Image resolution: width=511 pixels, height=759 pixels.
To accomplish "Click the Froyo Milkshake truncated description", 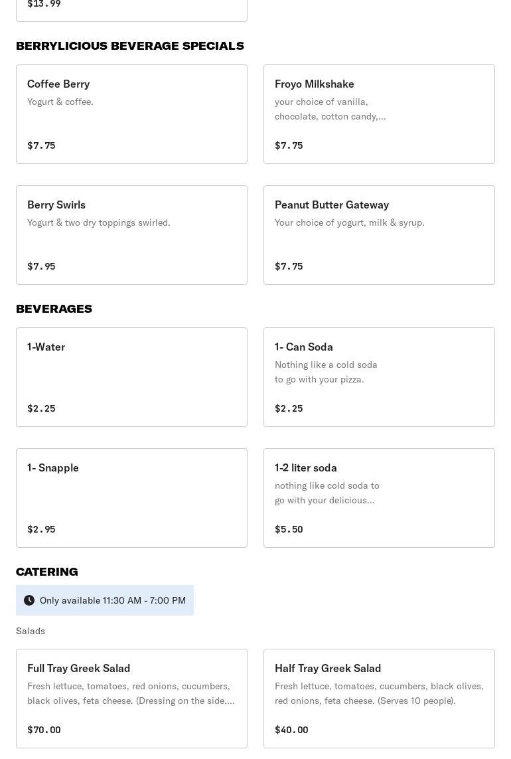I will (x=330, y=109).
